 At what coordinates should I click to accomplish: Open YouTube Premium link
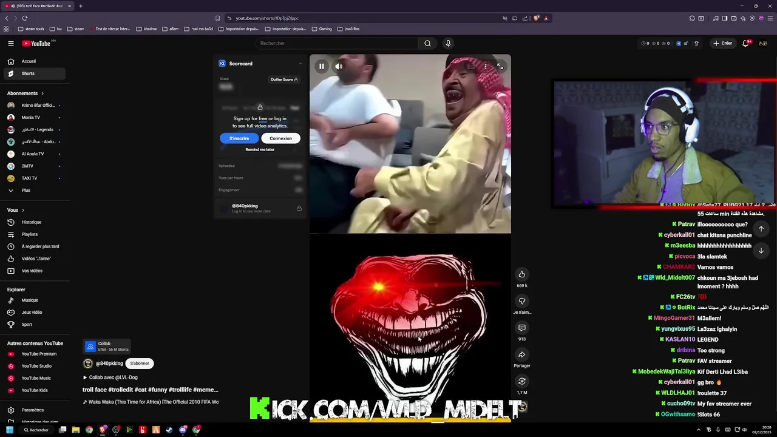(33, 354)
